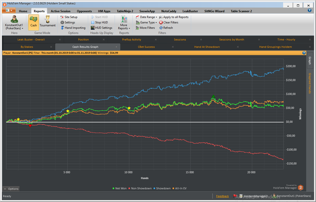Image resolution: width=316 pixels, height=202 pixels.
Task: Click Clear Filters
Action: (x=169, y=23)
